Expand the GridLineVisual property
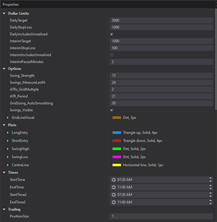 coord(8,118)
